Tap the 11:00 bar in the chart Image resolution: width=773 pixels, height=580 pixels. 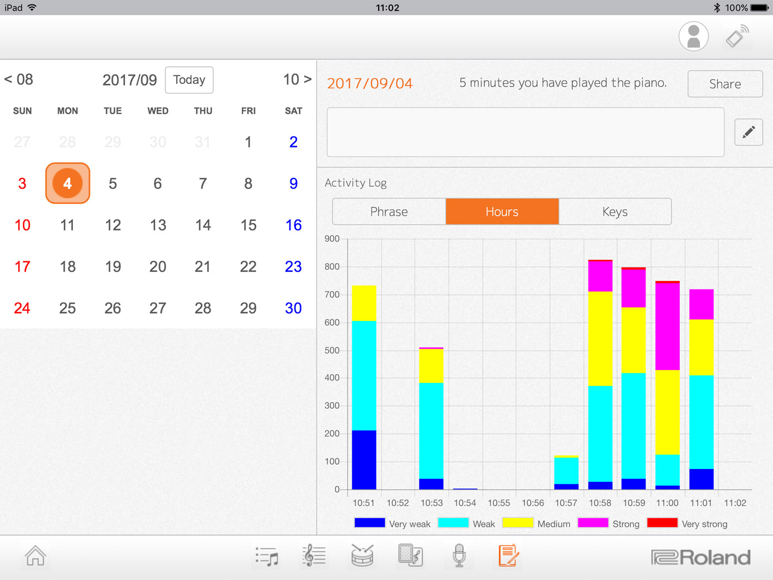[668, 385]
